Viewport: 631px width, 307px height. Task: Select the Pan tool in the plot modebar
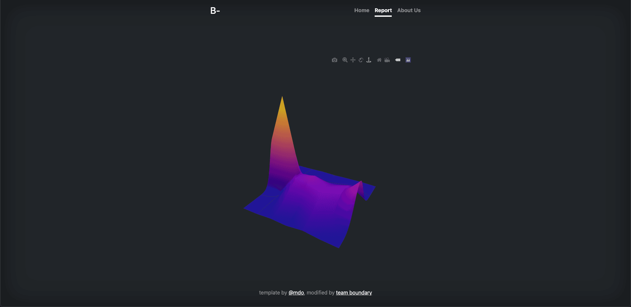(x=353, y=60)
